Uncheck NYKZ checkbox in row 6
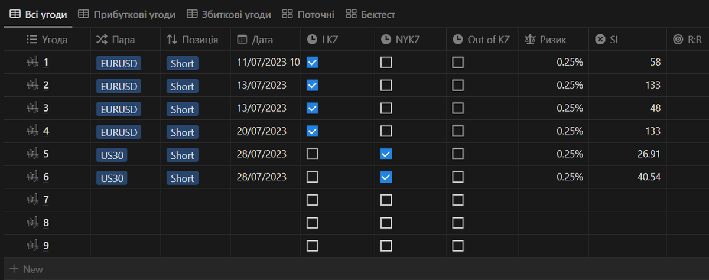 (x=386, y=177)
